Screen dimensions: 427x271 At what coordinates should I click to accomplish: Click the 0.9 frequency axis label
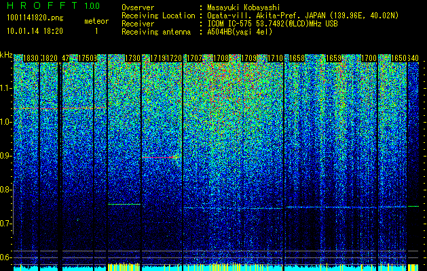6,156
